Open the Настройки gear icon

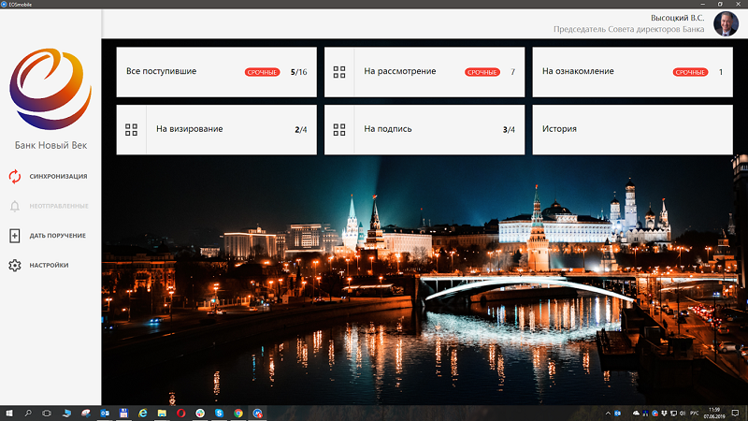tap(15, 266)
